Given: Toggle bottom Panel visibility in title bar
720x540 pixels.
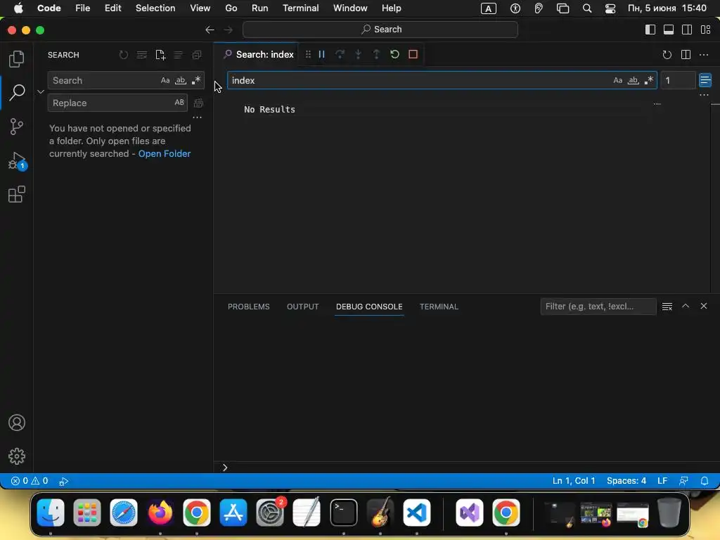Looking at the screenshot, I should [669, 30].
